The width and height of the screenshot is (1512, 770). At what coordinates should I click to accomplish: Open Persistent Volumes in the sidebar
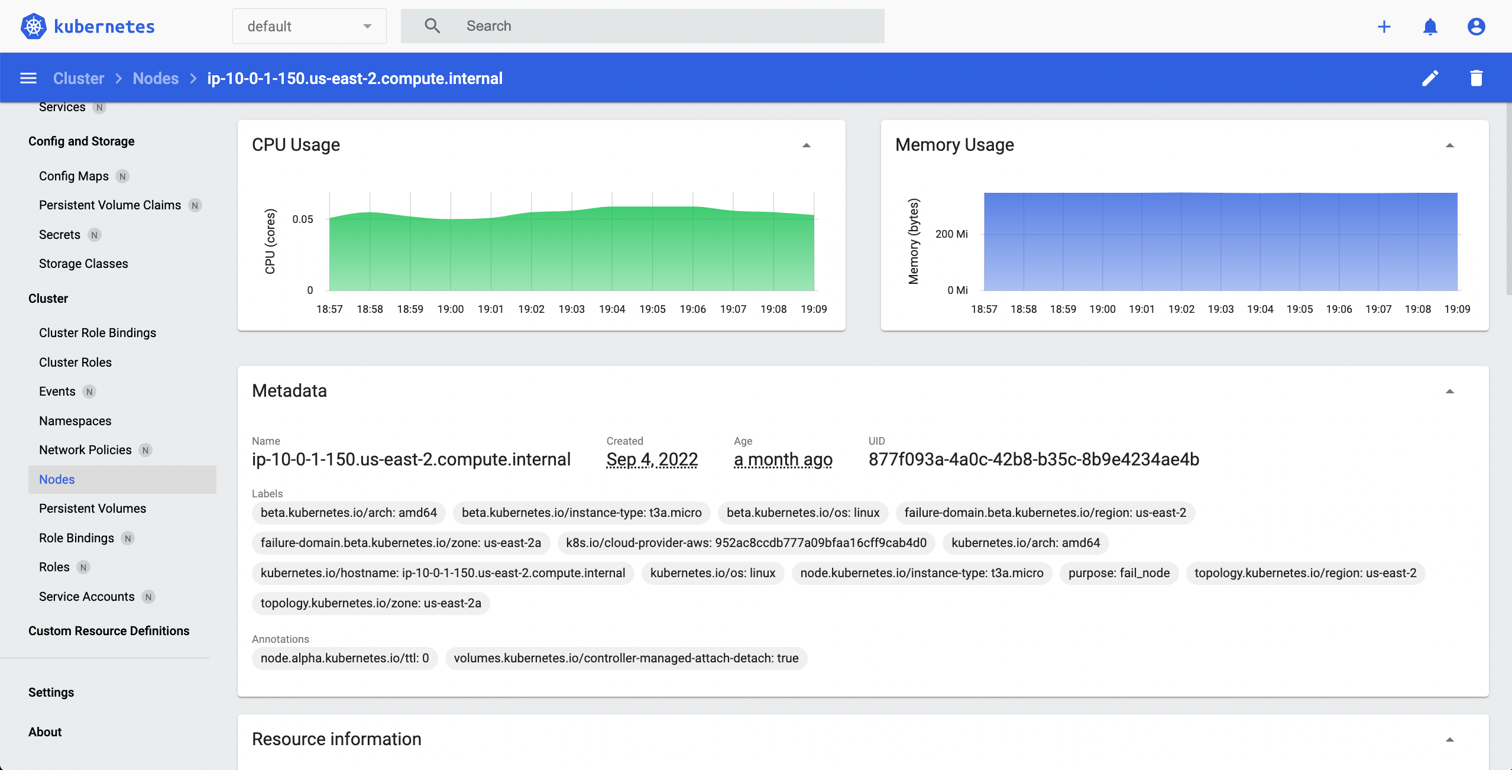pos(92,509)
